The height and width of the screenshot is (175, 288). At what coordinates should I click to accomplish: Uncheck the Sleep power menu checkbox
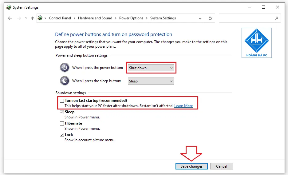pyautogui.click(x=62, y=112)
